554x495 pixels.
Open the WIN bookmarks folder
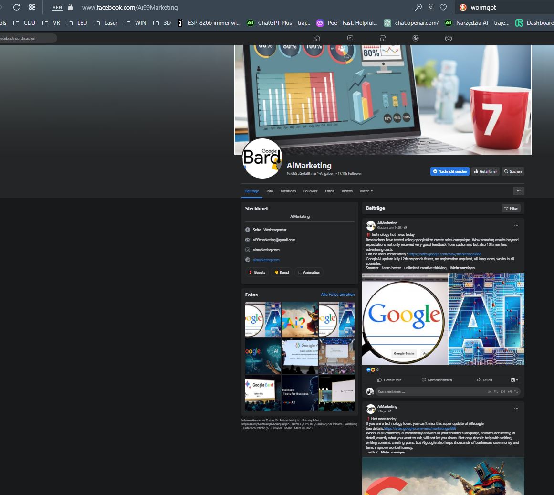click(x=136, y=23)
